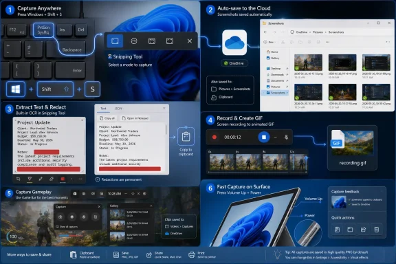Open the recording.gif file
This screenshot has width=396, height=264.
coord(353,148)
